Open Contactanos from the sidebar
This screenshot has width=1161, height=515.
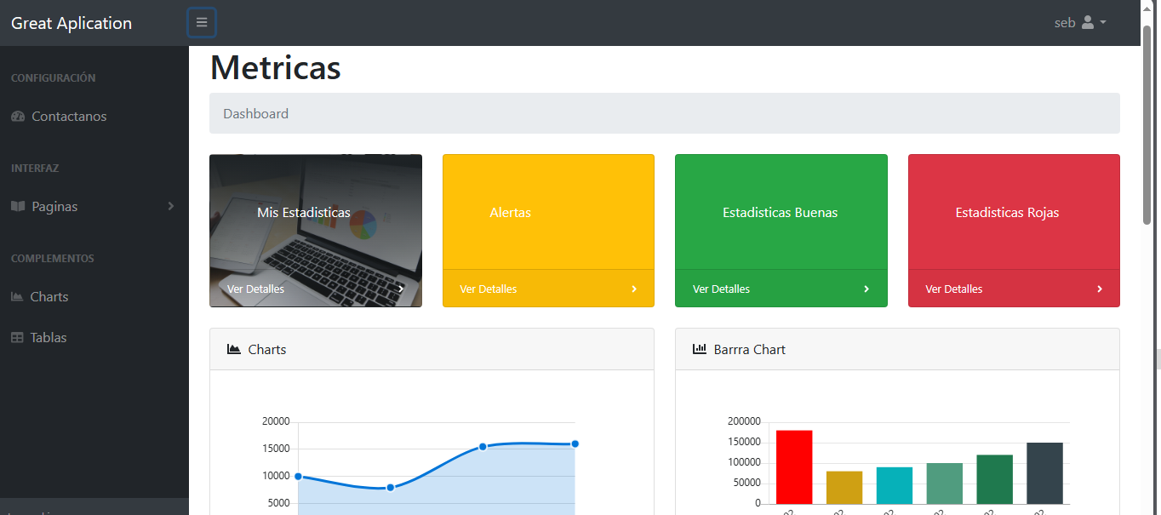(69, 117)
